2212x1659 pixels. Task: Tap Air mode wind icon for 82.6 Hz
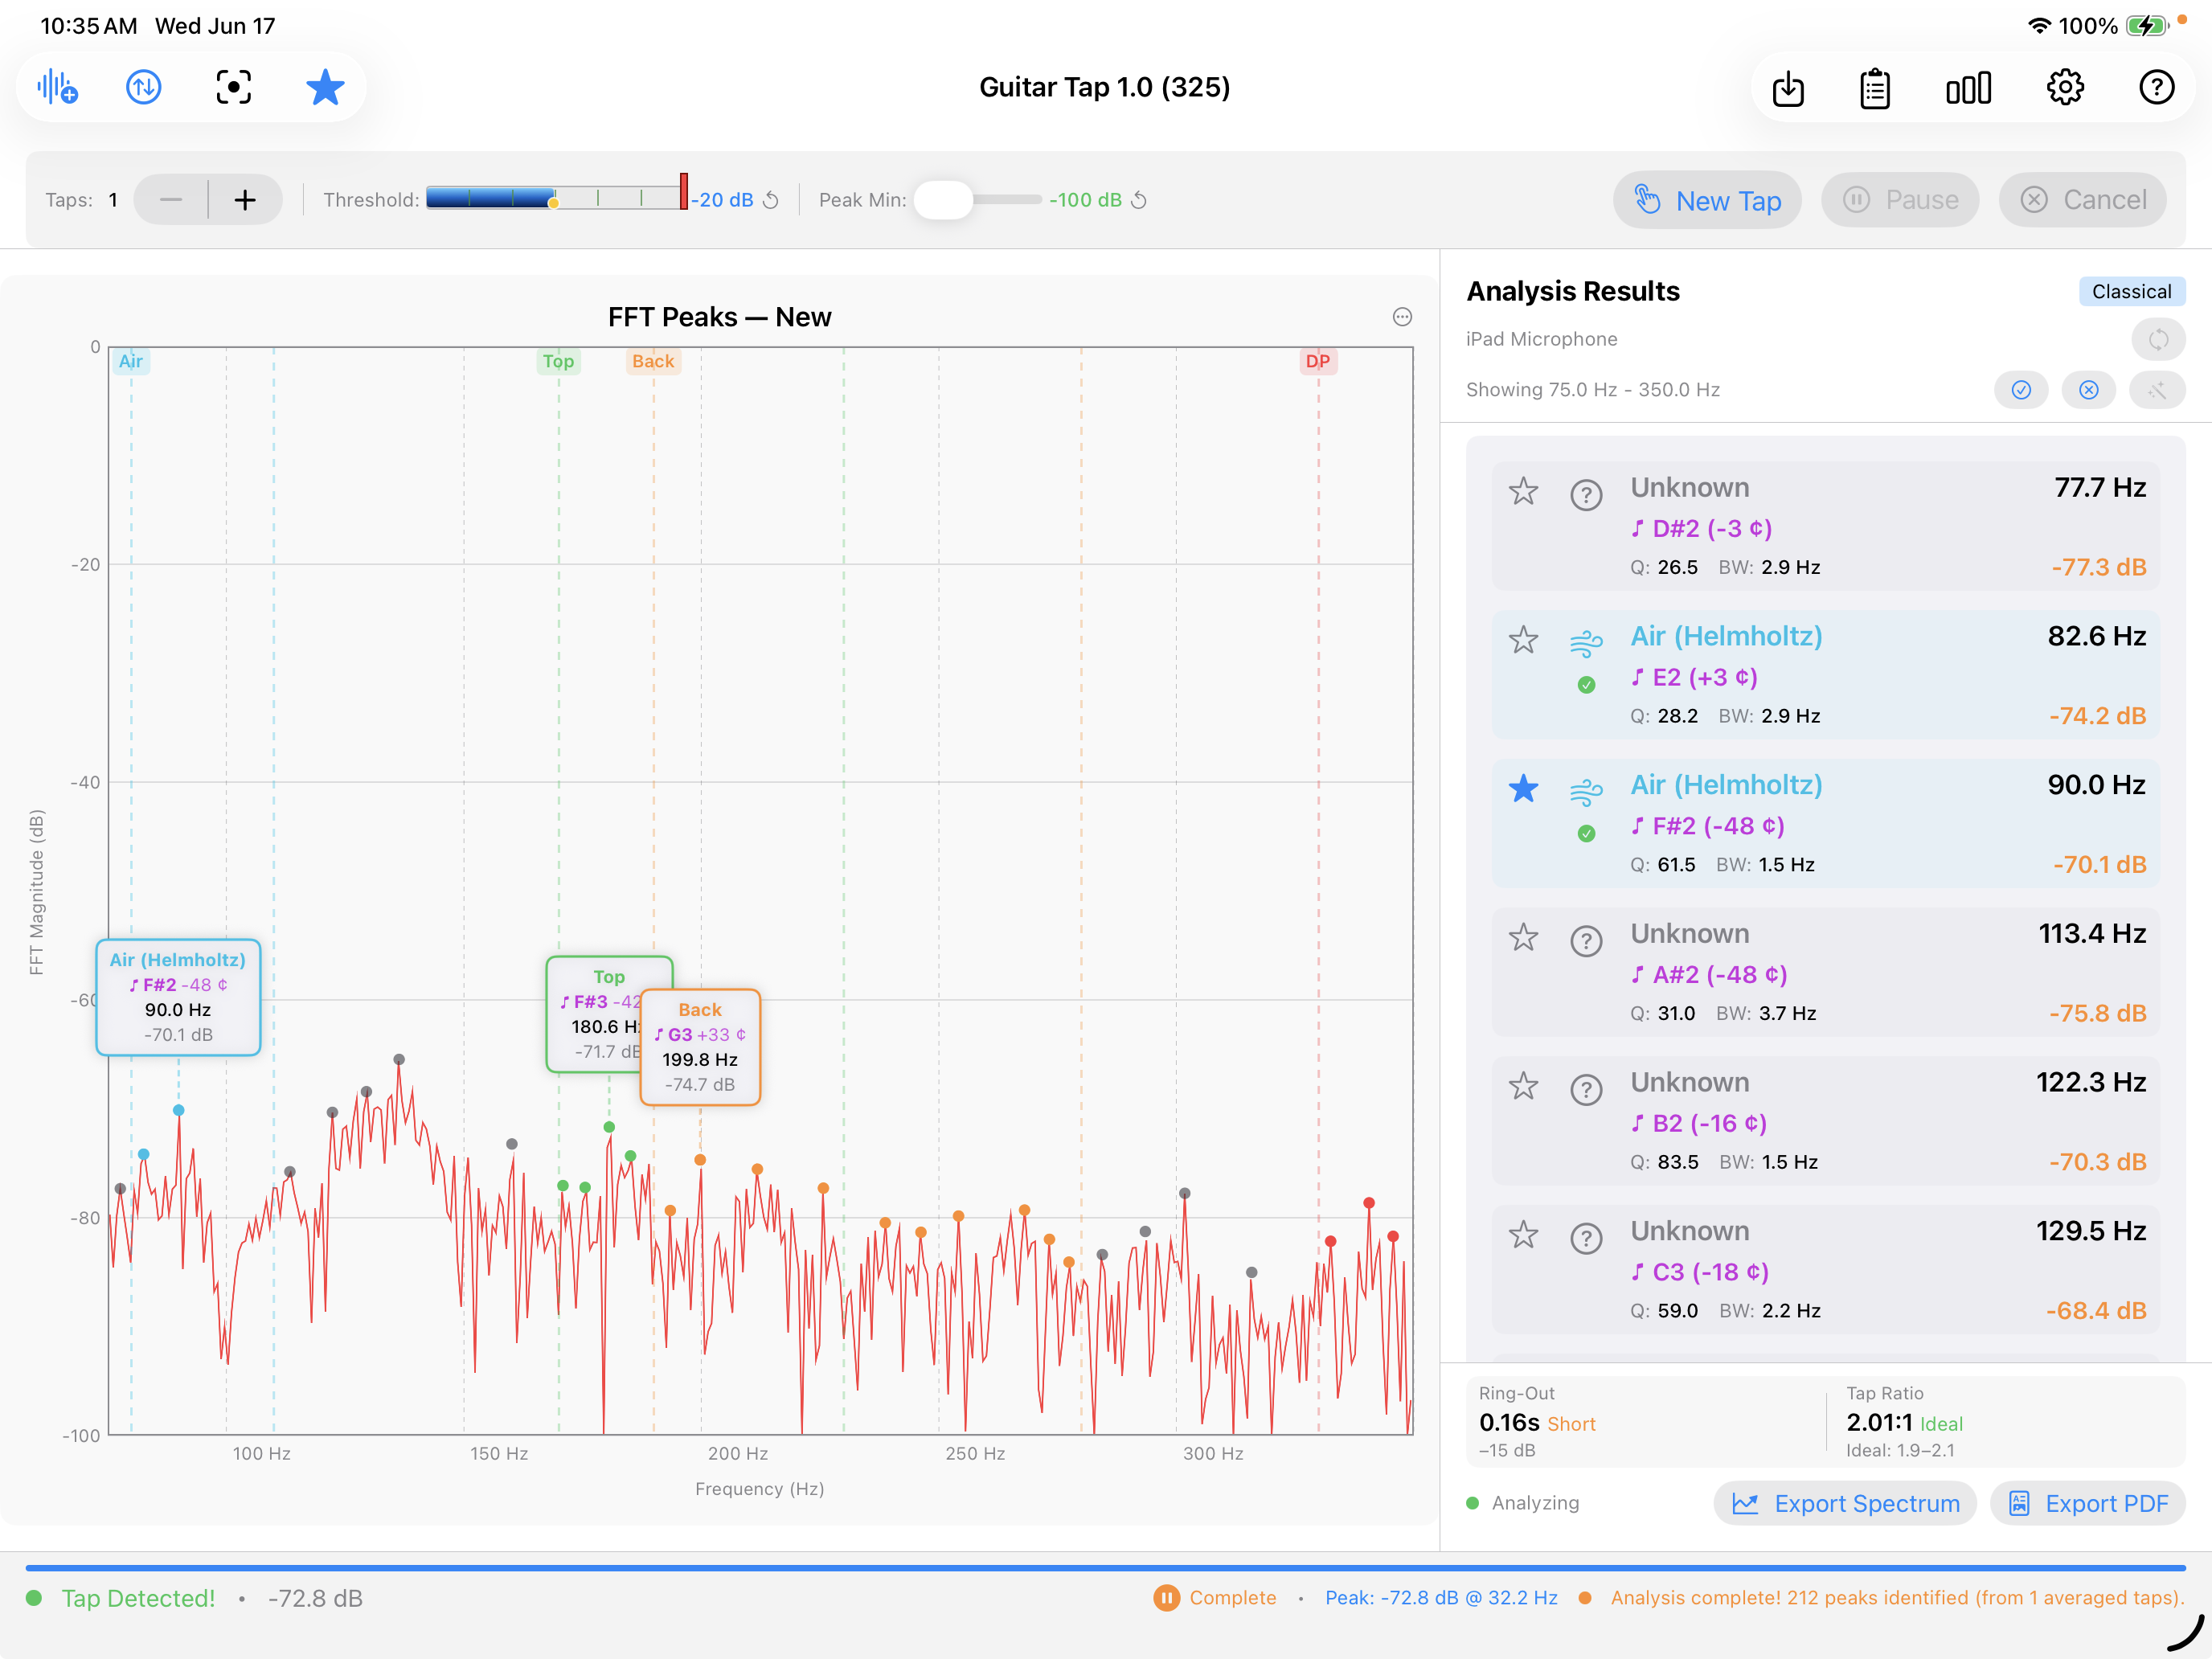[x=1586, y=644]
